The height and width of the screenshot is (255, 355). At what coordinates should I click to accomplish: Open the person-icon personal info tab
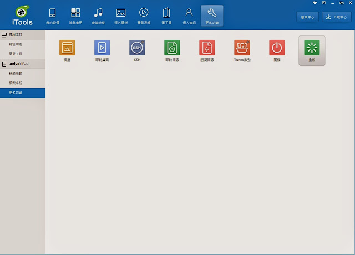click(189, 16)
